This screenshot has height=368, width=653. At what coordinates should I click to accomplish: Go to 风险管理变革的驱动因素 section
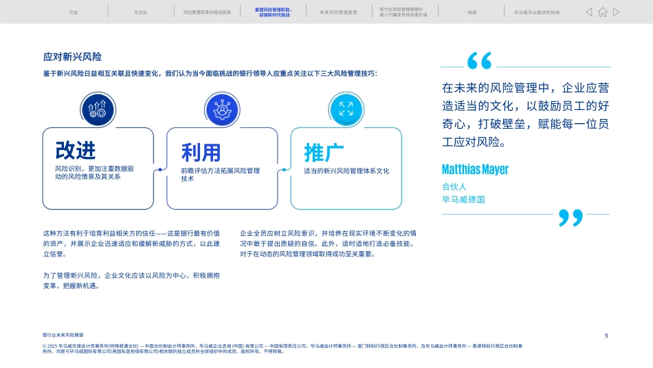(207, 12)
